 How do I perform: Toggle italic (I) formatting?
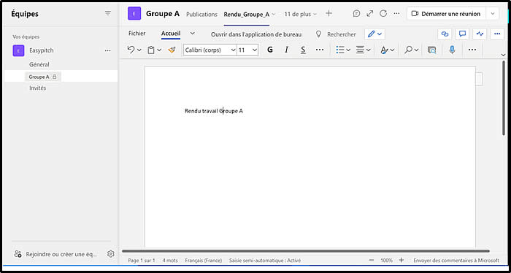(286, 50)
